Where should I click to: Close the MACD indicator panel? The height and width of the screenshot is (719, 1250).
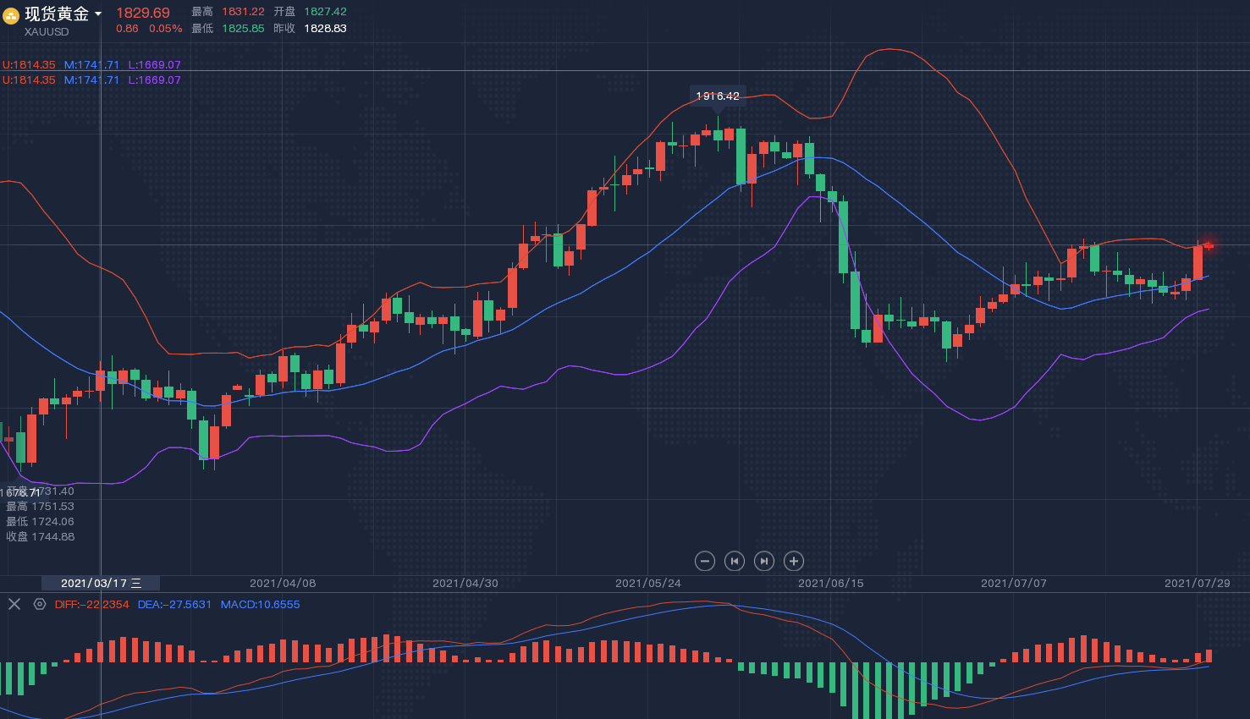point(14,604)
